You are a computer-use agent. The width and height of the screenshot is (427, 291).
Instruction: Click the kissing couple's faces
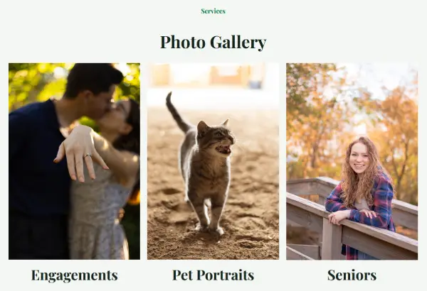click(x=109, y=106)
